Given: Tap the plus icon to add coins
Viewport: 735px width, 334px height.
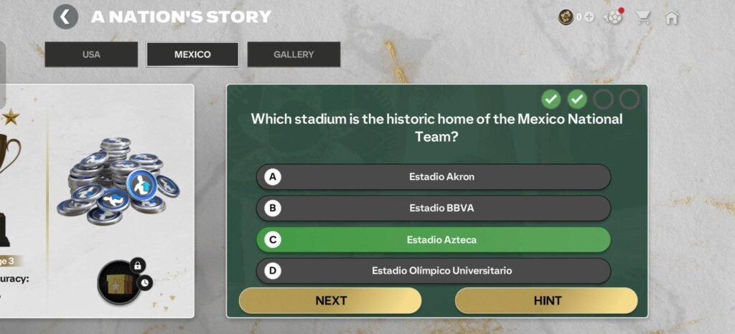Looking at the screenshot, I should tap(589, 17).
